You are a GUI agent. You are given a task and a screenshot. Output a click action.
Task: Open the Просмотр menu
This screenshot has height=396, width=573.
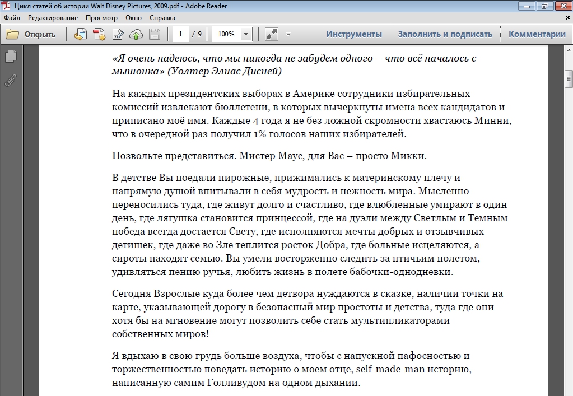[x=101, y=18]
